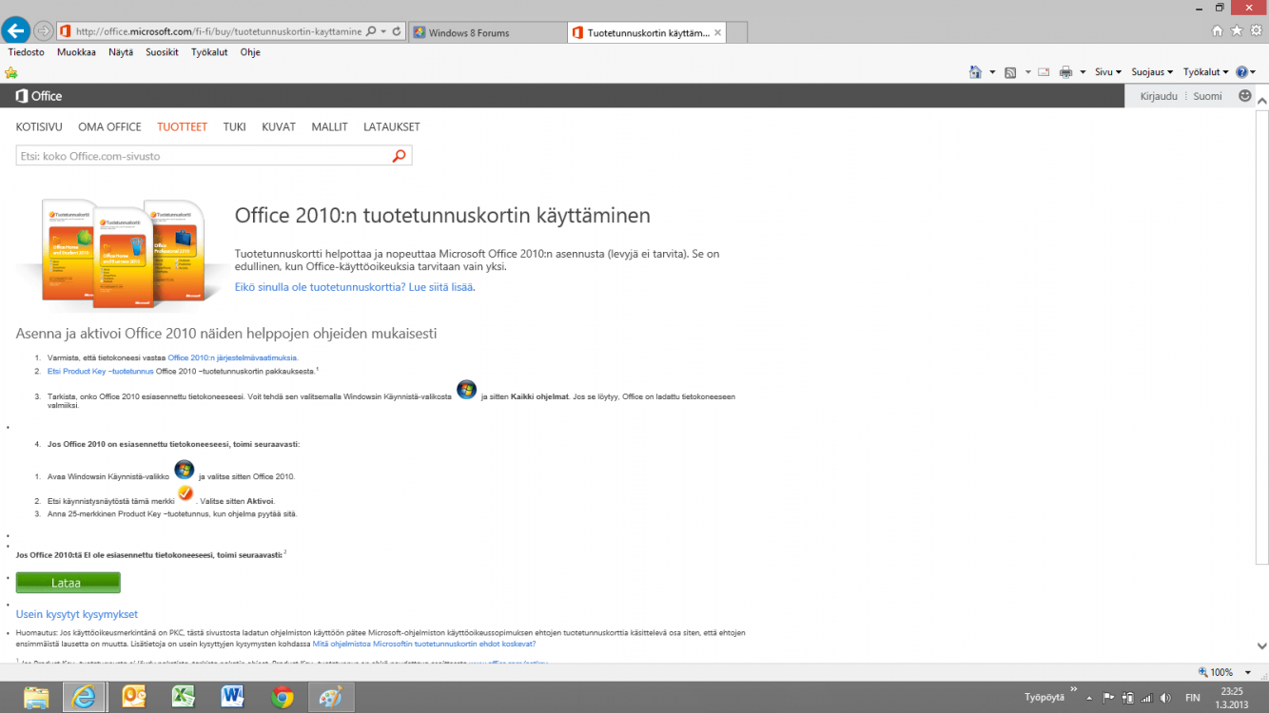
Task: Go to KUVAT navigation item
Action: point(279,126)
